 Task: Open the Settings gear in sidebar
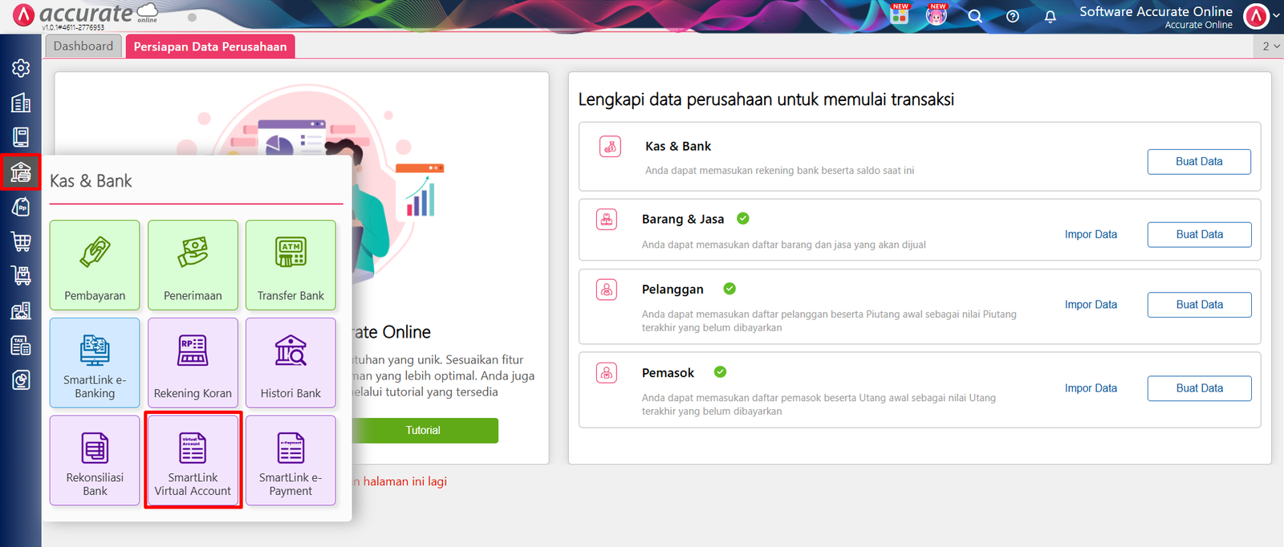point(21,68)
